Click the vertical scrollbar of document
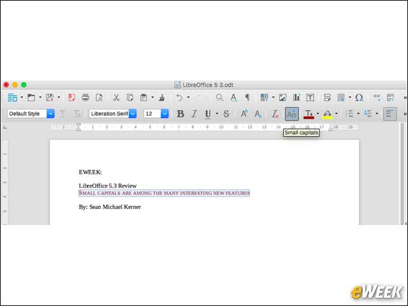The width and height of the screenshot is (408, 306). (402, 174)
